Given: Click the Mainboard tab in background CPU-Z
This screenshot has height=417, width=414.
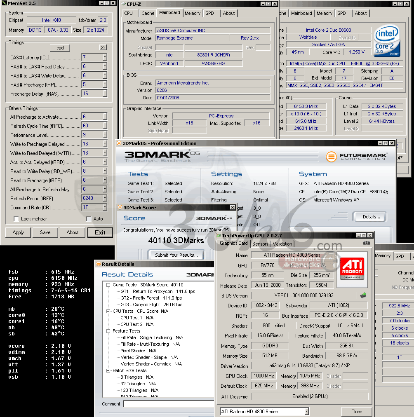Looking at the screenshot, I should [x=301, y=13].
